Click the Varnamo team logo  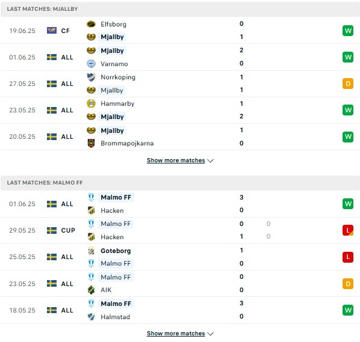point(91,64)
